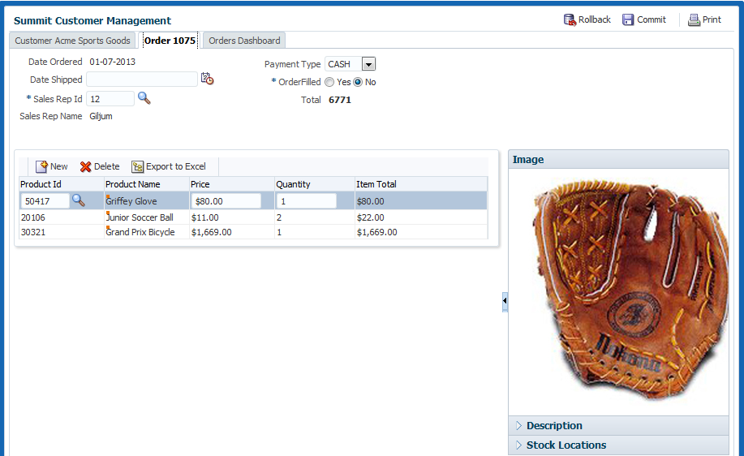Viewport: 744px width, 456px height.
Task: Sort by Product Id column header
Action: point(61,184)
